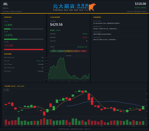Click the MA20 legend entry in candlestick chart

pyautogui.click(x=7, y=91)
